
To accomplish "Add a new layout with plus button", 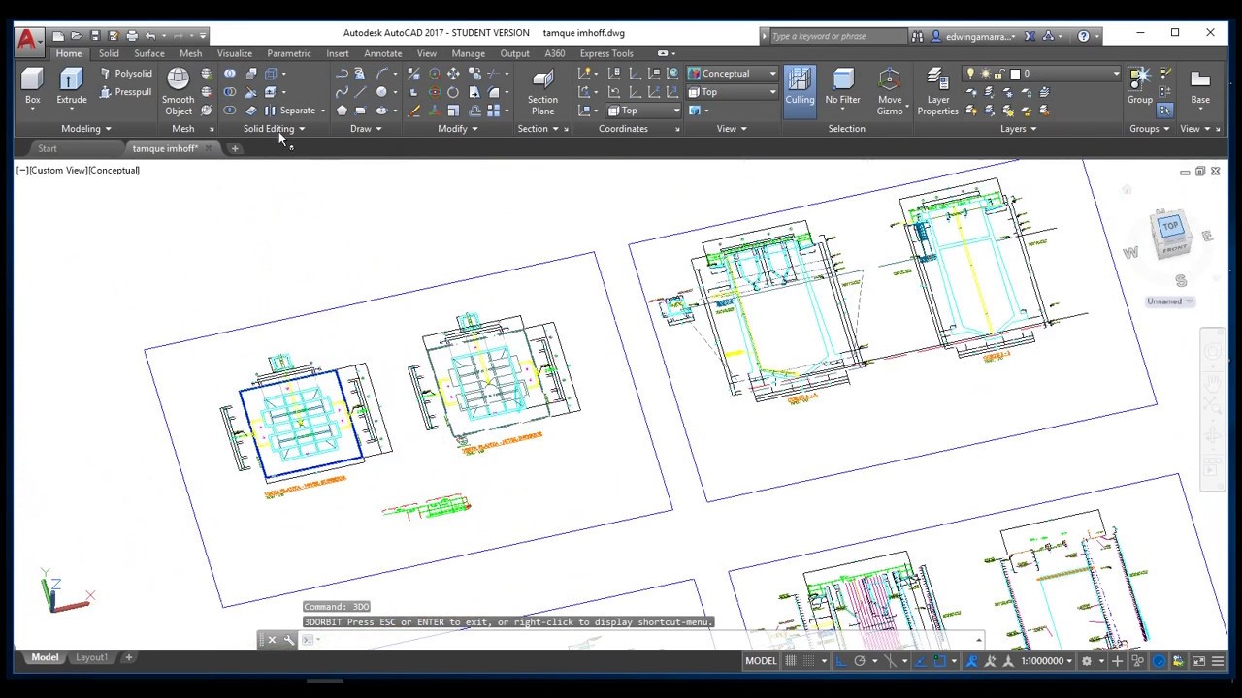I will 128,657.
